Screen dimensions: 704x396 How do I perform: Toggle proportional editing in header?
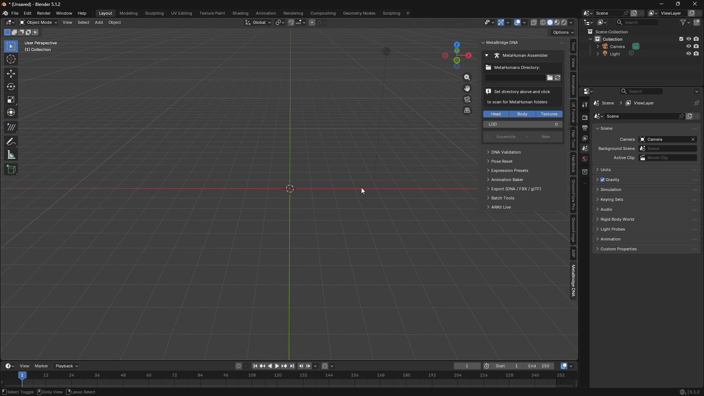312,22
